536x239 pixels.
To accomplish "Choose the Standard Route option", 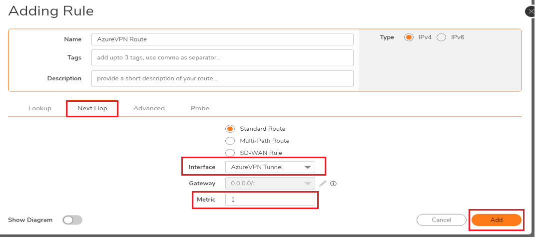I will click(230, 129).
